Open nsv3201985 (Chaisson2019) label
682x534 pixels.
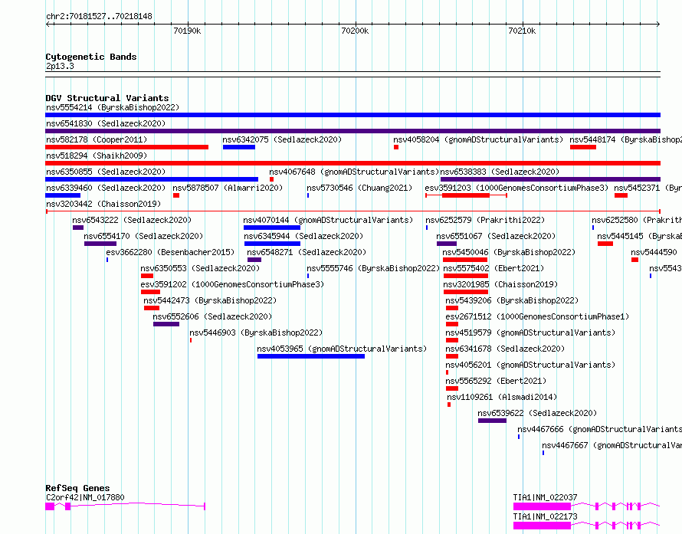tap(500, 284)
